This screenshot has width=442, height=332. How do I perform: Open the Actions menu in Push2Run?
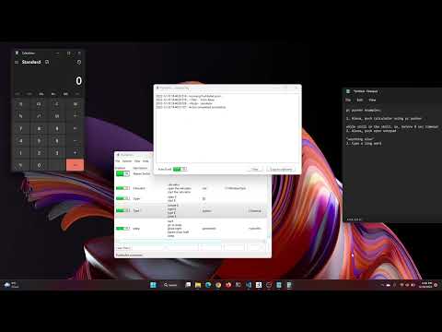tap(127, 161)
